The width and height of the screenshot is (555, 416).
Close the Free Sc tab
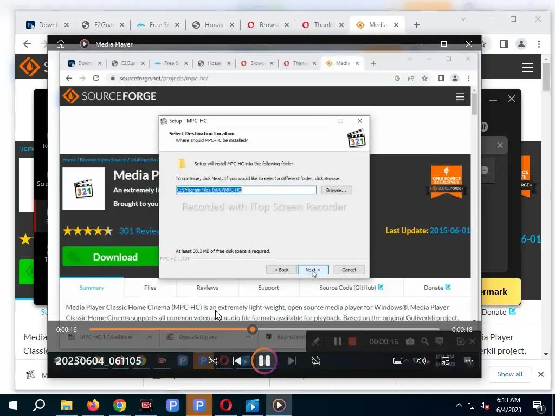click(177, 25)
